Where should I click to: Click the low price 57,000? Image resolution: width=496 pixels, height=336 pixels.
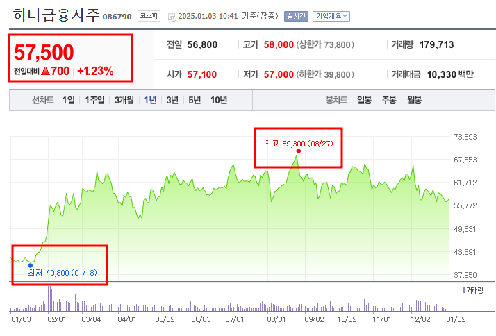(x=279, y=74)
